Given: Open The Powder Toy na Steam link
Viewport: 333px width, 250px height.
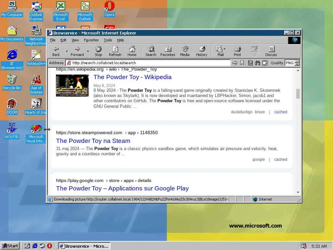Looking at the screenshot, I should [93, 141].
